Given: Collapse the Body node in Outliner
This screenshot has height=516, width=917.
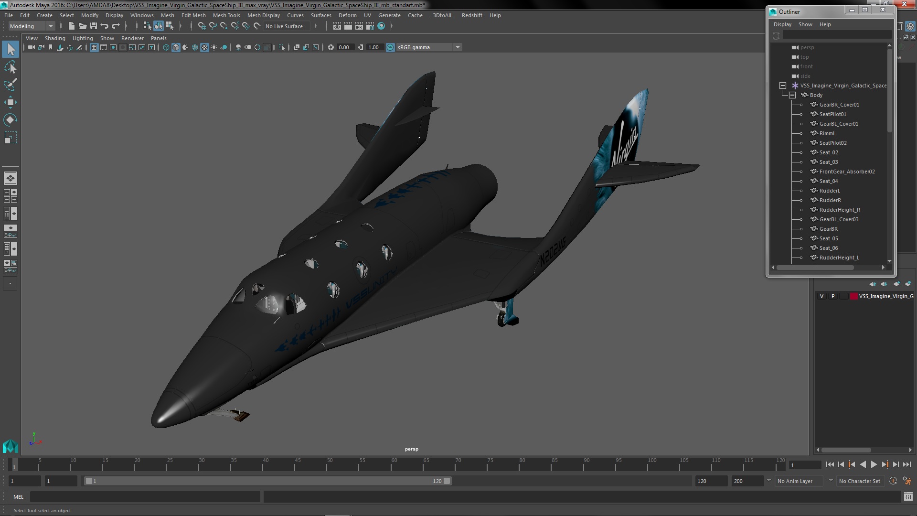Looking at the screenshot, I should tap(792, 95).
